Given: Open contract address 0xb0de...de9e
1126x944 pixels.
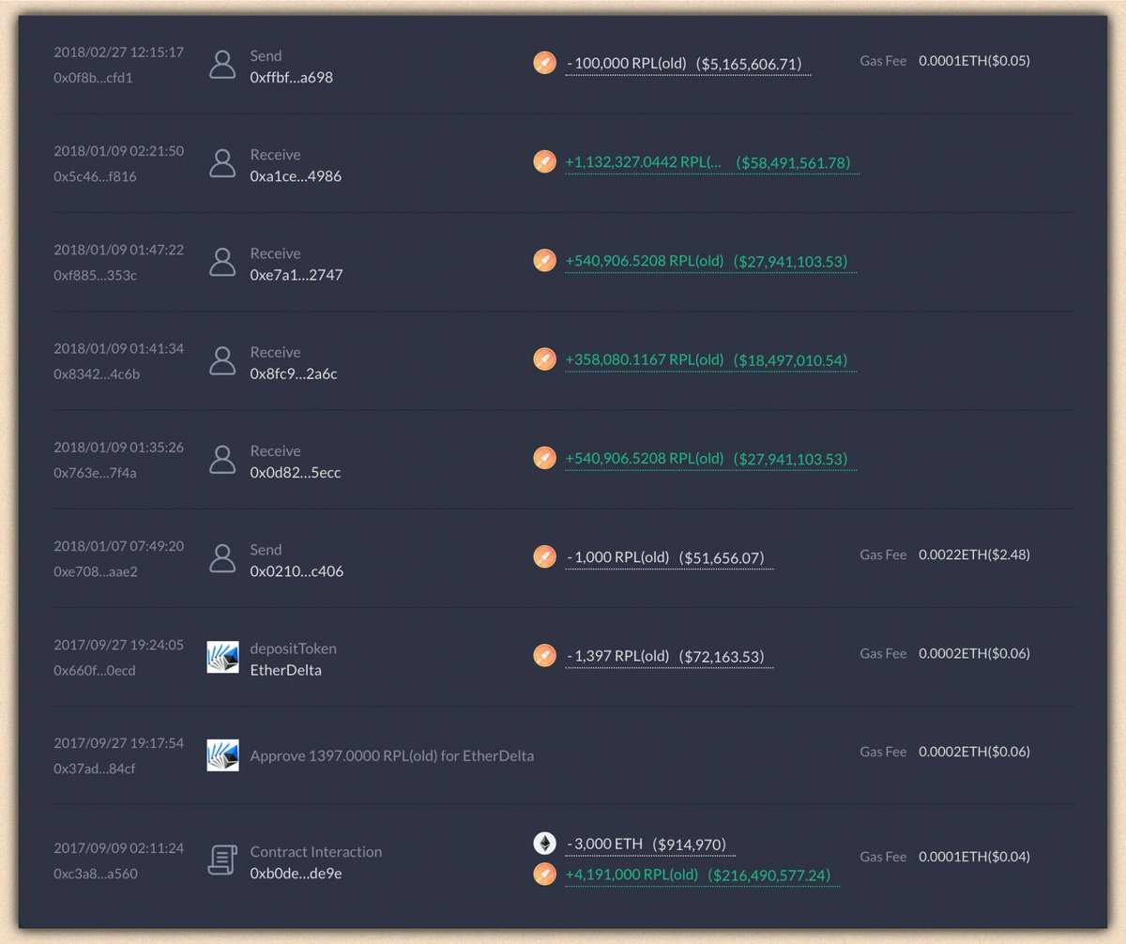Looking at the screenshot, I should (x=296, y=873).
